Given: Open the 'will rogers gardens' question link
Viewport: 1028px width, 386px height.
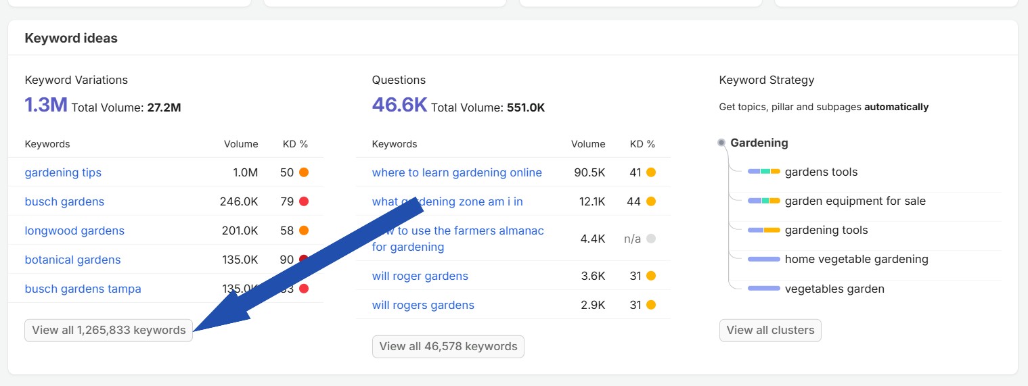Looking at the screenshot, I should [x=423, y=305].
